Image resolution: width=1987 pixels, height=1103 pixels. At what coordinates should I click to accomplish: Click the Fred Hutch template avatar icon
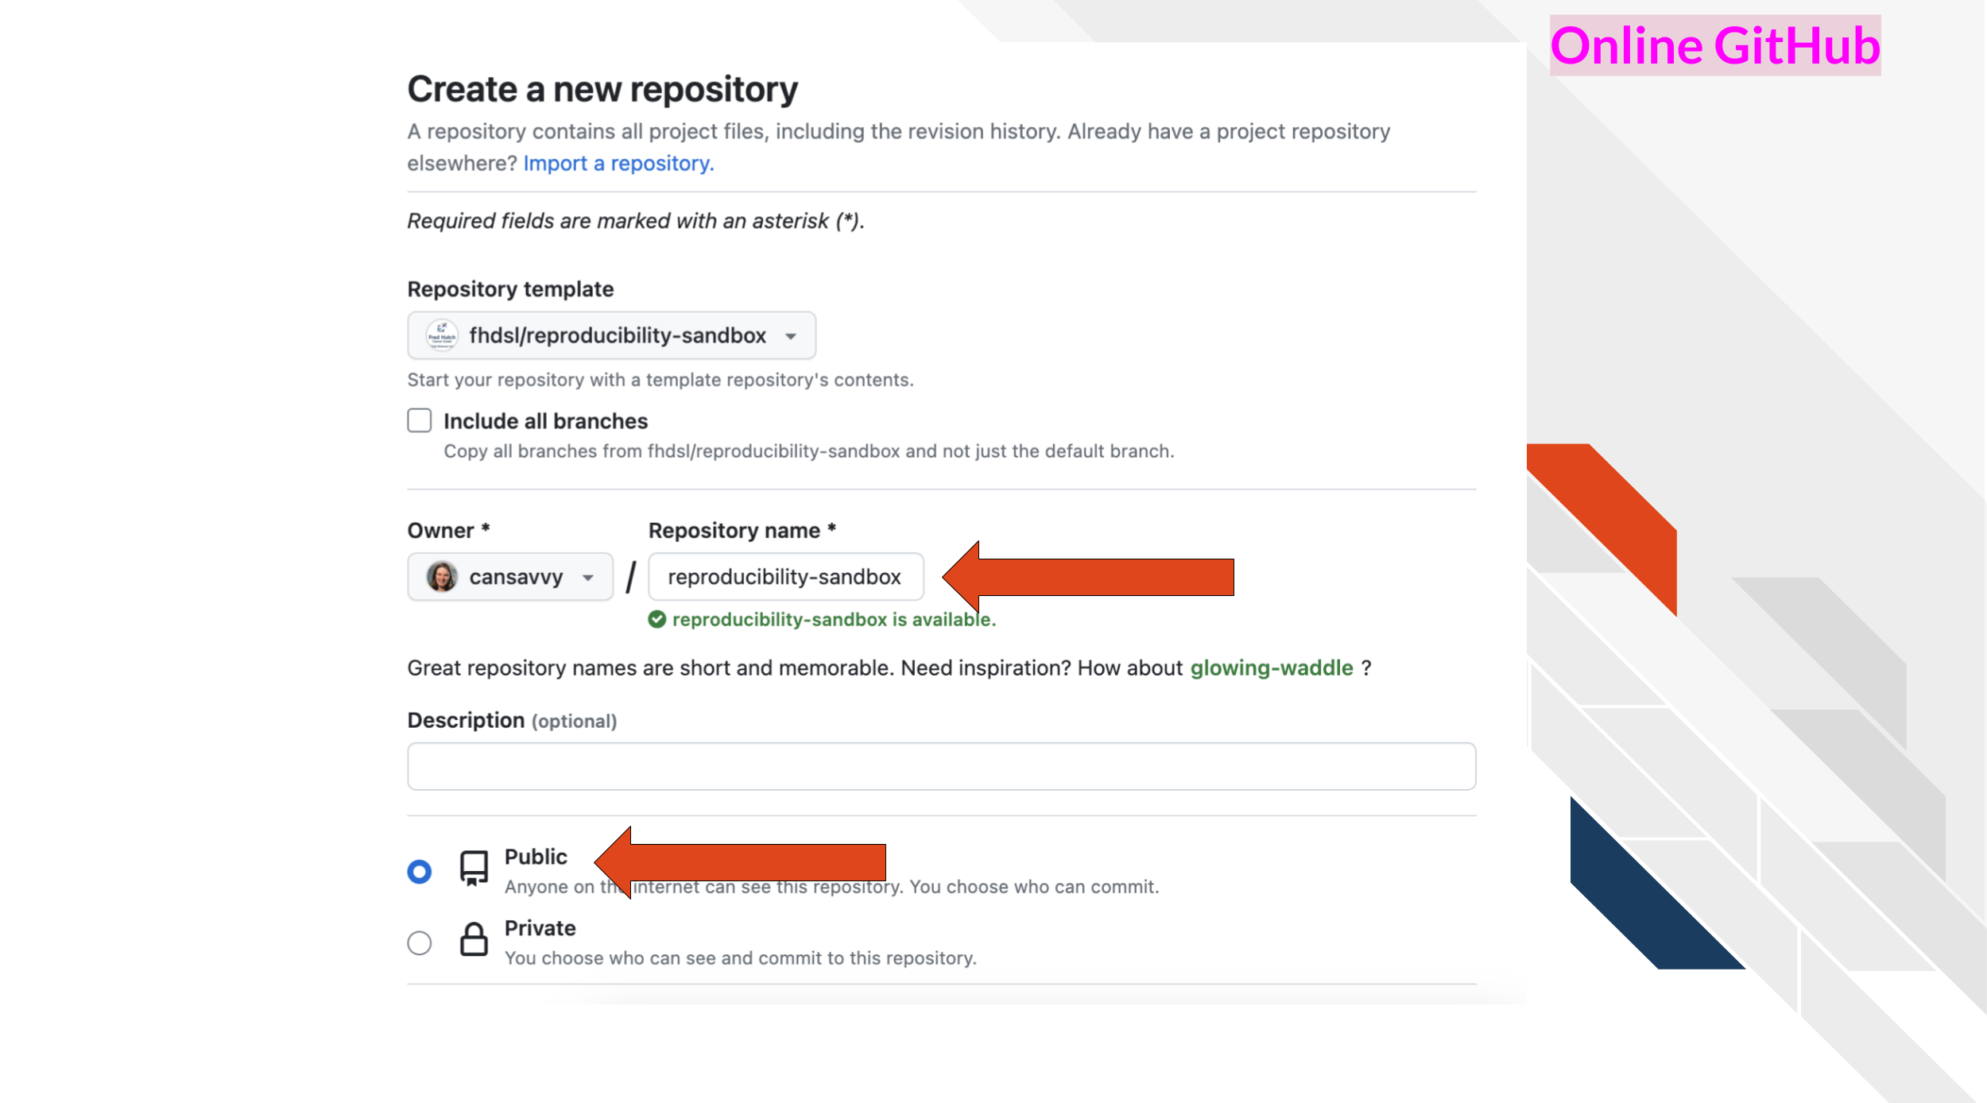(442, 335)
